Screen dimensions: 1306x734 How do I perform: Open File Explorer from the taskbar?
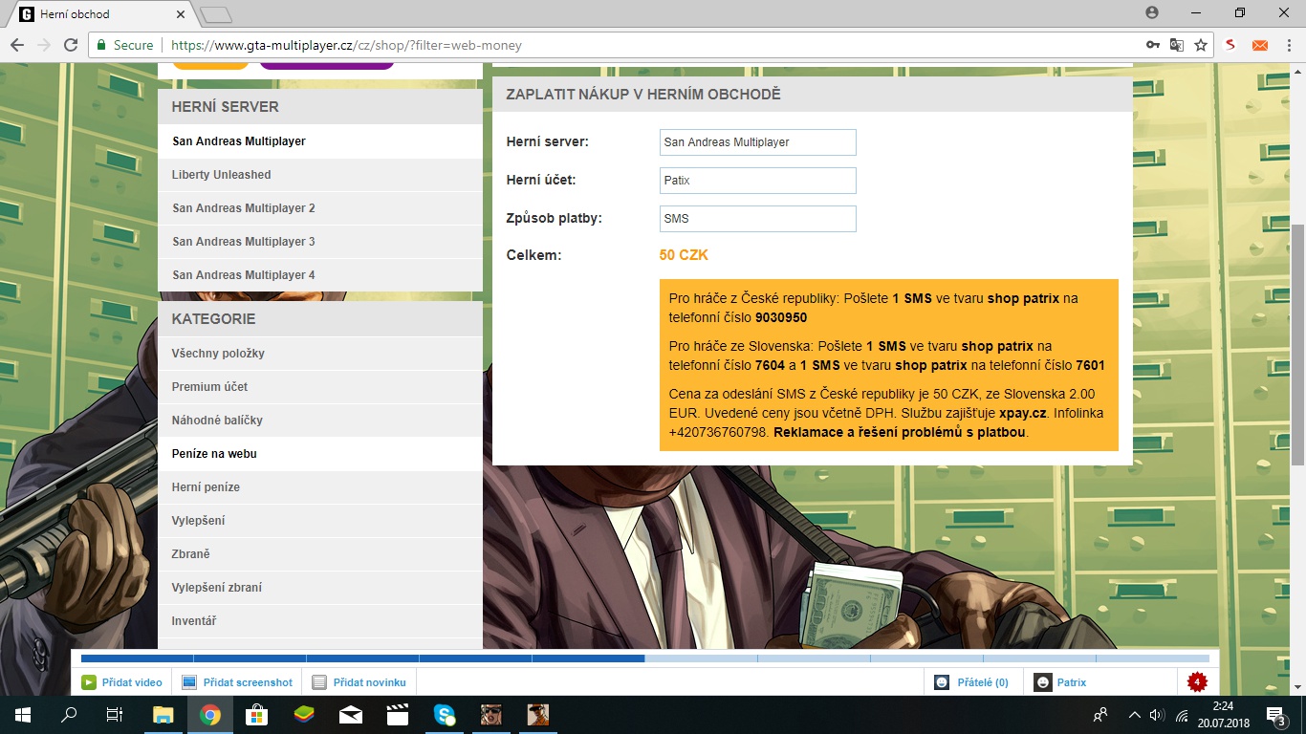[x=163, y=714]
